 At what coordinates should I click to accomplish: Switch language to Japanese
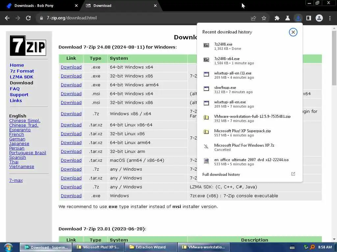coord(19,144)
